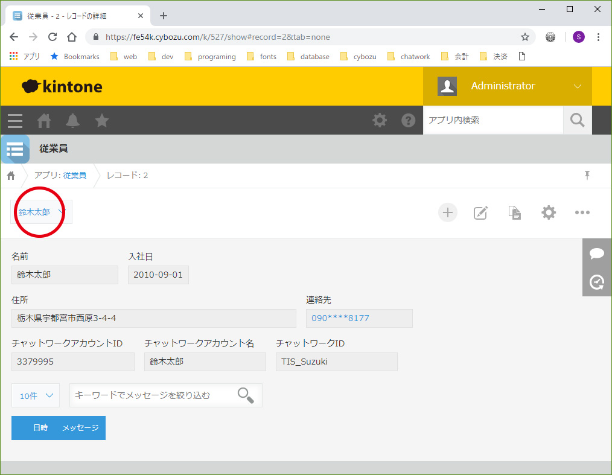
Task: Click the breadcrumb home icon
Action: coord(11,176)
